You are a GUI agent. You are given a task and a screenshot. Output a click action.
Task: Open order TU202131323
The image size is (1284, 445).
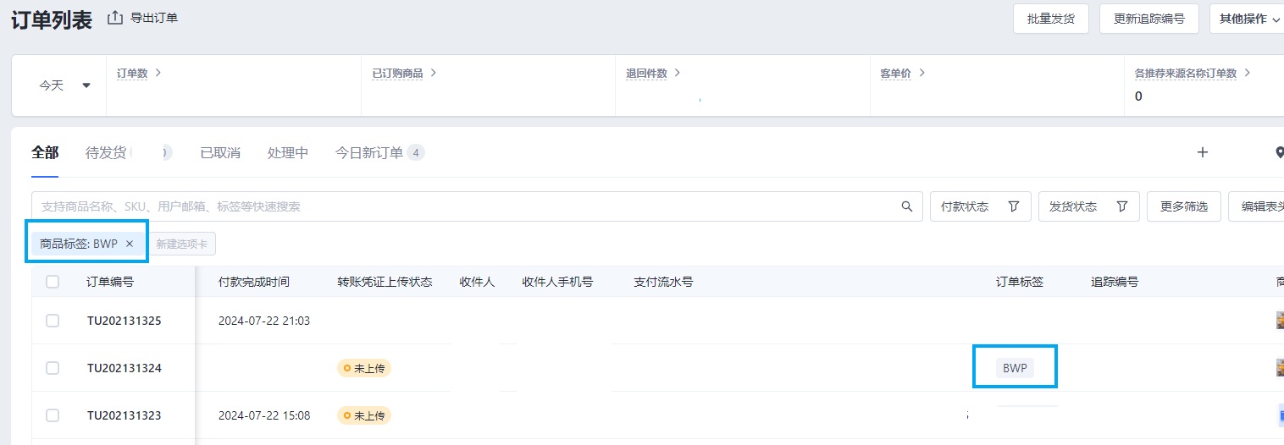point(124,415)
